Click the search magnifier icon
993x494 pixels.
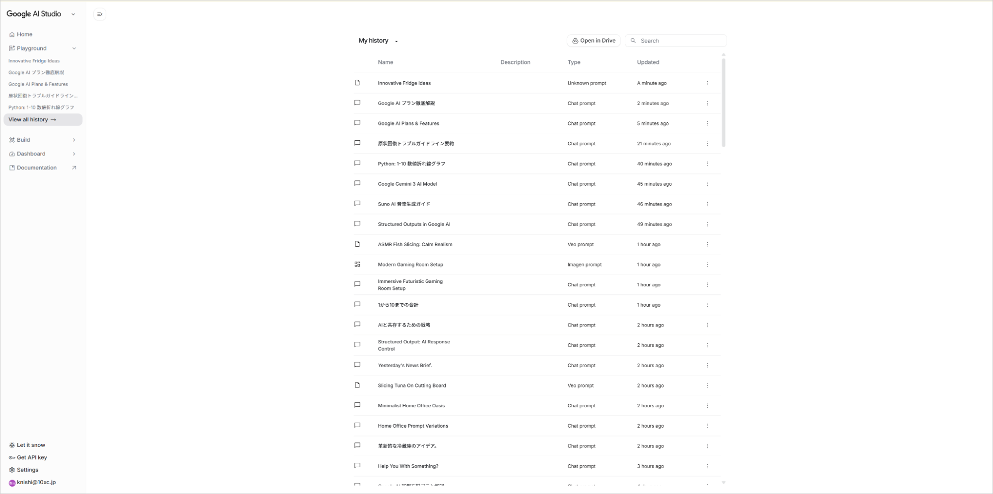pos(634,40)
